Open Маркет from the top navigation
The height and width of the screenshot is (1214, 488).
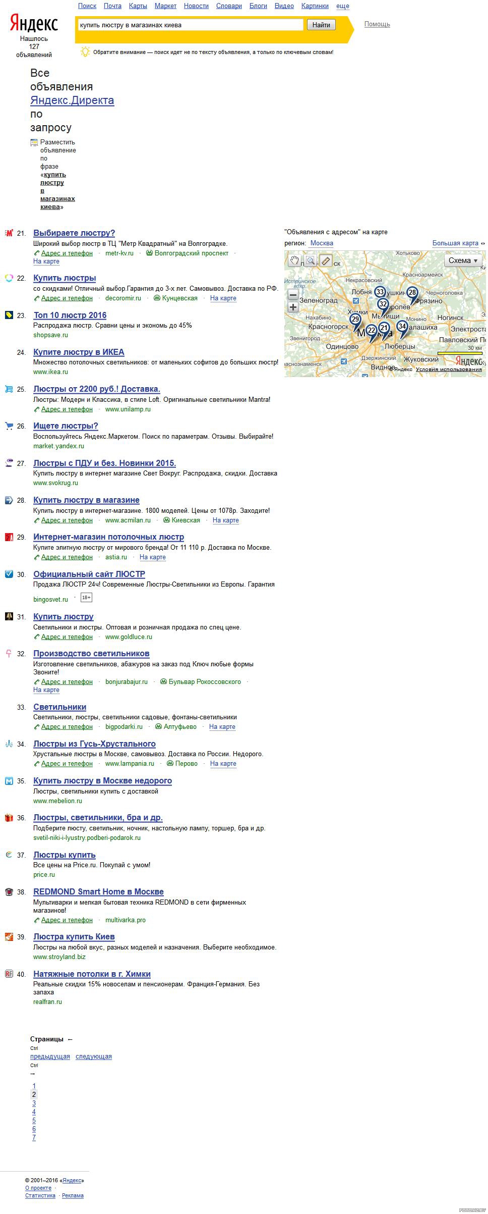coord(165,6)
